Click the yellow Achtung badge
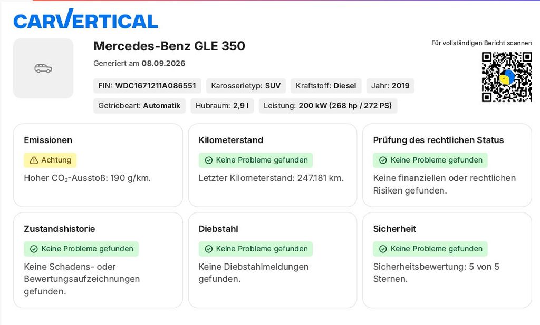The image size is (540, 325). [x=50, y=160]
